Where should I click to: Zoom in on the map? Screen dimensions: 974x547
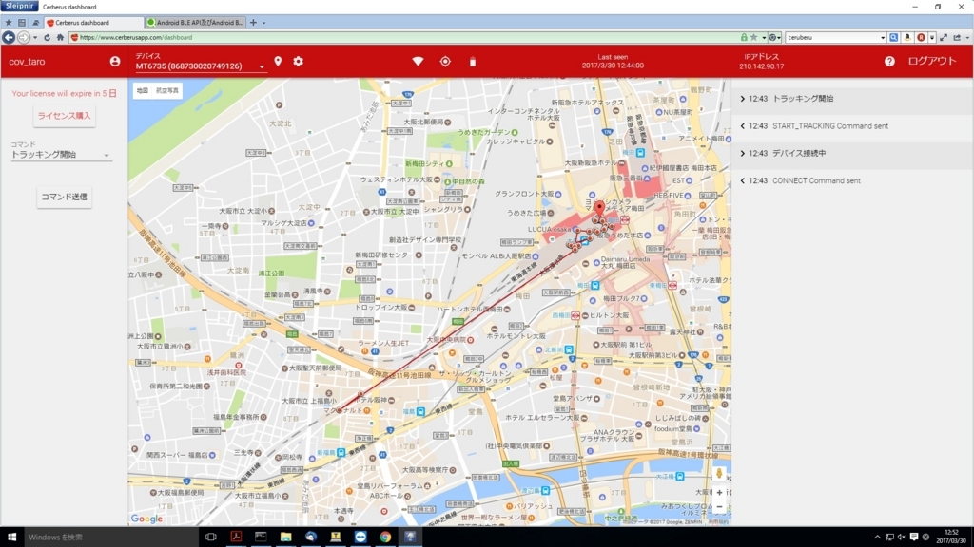[719, 493]
